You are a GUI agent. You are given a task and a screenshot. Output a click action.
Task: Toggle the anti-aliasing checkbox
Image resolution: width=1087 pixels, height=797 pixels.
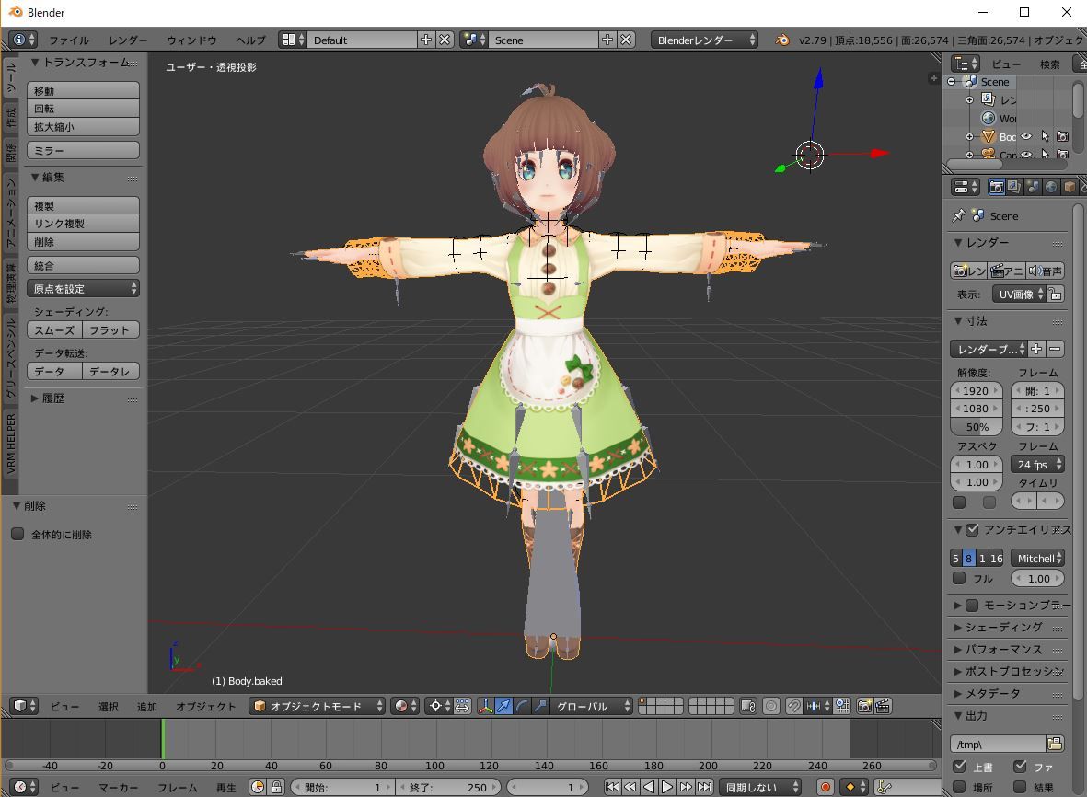[x=972, y=529]
